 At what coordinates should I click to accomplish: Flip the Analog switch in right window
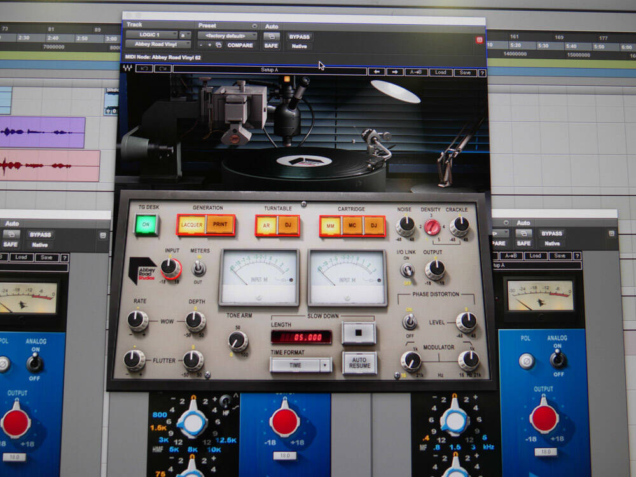click(x=558, y=359)
